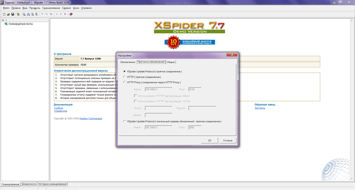Open the Правка menu
The image size is (355, 190).
point(16,8)
